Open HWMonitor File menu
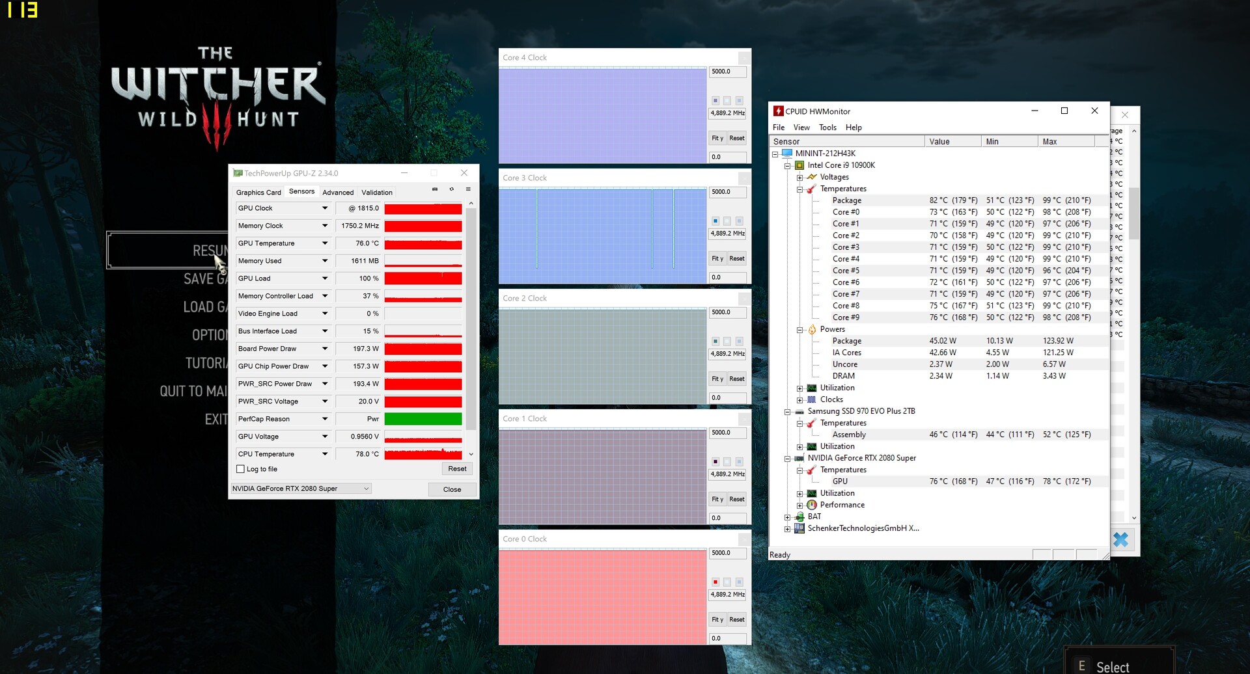The width and height of the screenshot is (1250, 674). [779, 128]
